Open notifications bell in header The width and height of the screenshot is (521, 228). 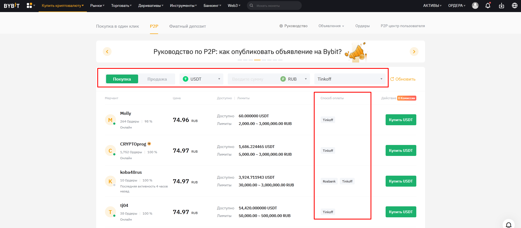[488, 5]
